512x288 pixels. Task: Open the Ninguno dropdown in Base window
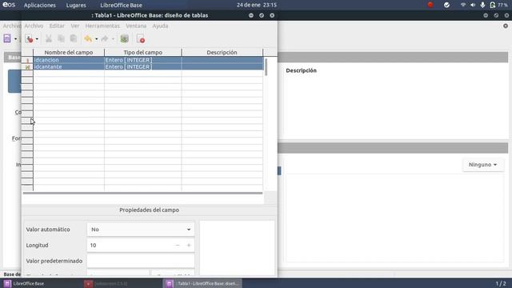tap(482, 165)
